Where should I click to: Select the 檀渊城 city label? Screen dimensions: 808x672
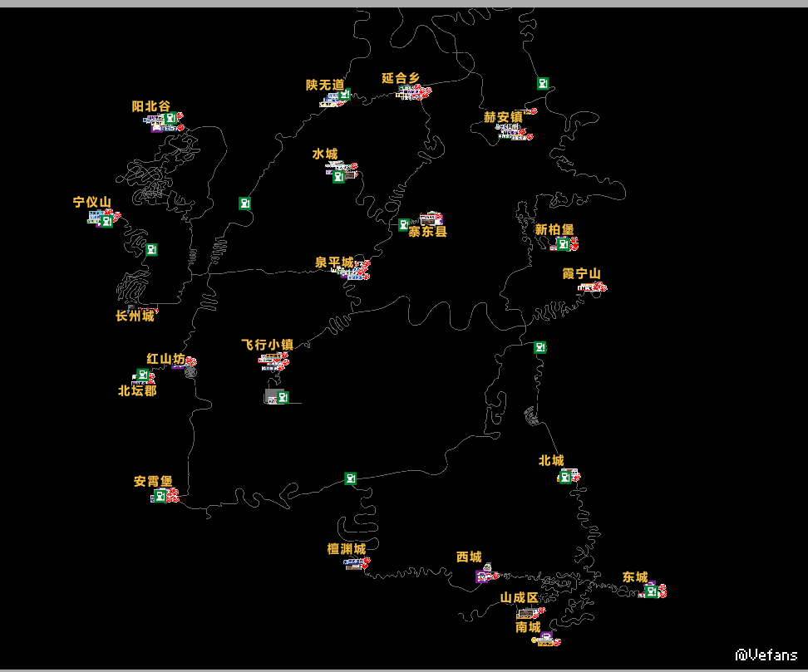click(346, 549)
